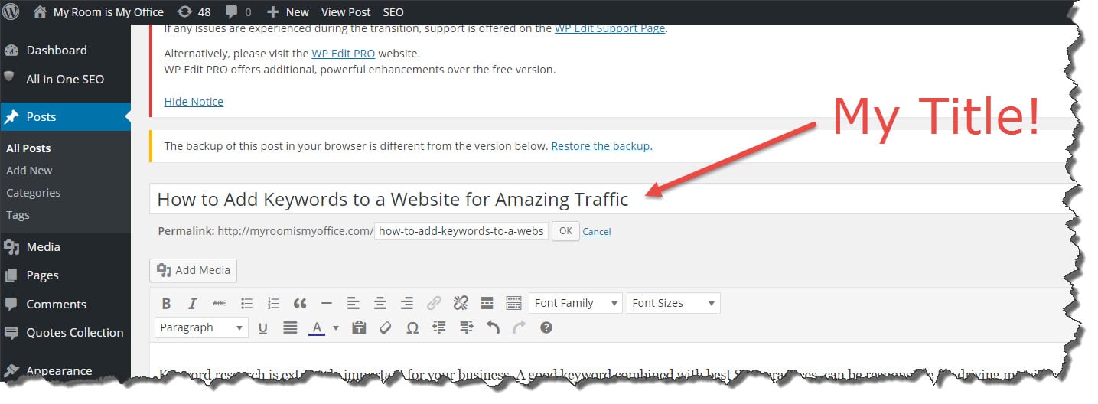This screenshot has height=404, width=1098.
Task: Open the New content menu
Action: pyautogui.click(x=288, y=11)
